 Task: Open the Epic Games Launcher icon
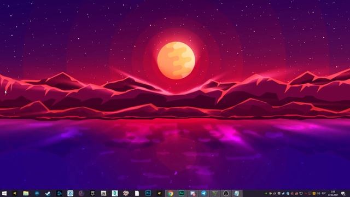click(92, 193)
